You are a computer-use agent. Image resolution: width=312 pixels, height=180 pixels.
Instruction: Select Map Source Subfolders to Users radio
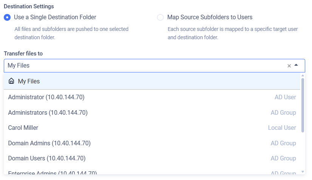[x=160, y=17]
